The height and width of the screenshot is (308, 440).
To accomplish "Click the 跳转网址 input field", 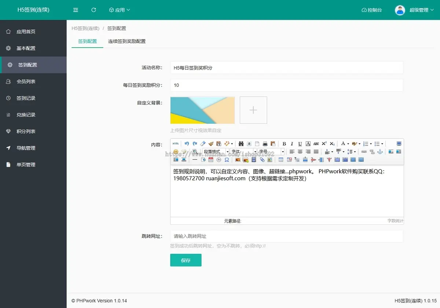I will pyautogui.click(x=286, y=236).
